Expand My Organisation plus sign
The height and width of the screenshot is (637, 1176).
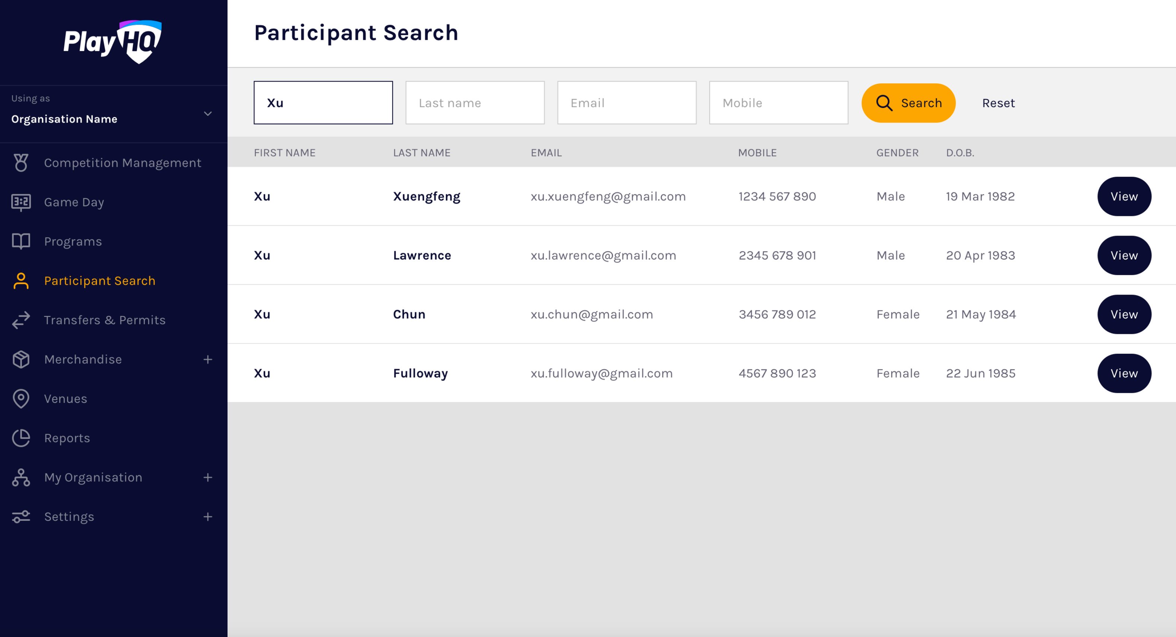click(x=208, y=477)
